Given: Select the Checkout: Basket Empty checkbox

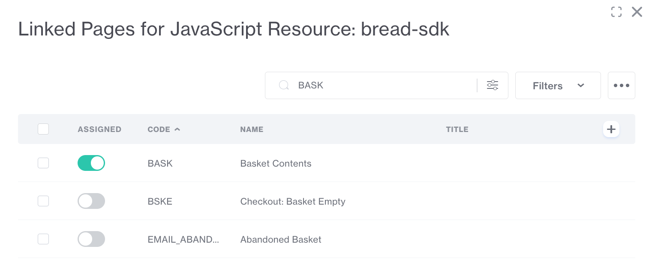Looking at the screenshot, I should pos(43,201).
